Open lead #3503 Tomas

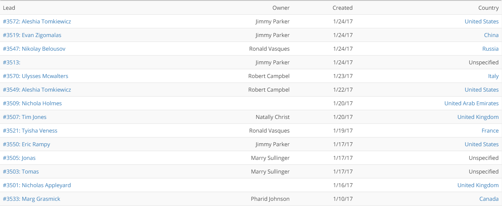pos(21,172)
